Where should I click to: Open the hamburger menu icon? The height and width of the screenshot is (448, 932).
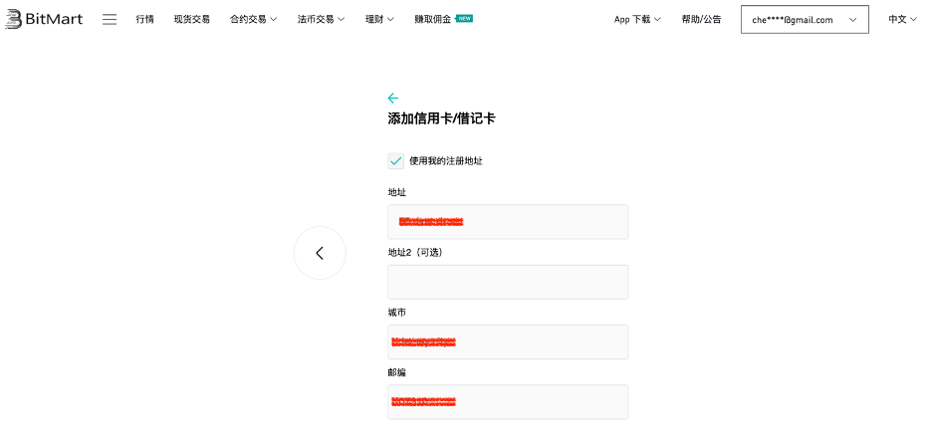coord(110,19)
